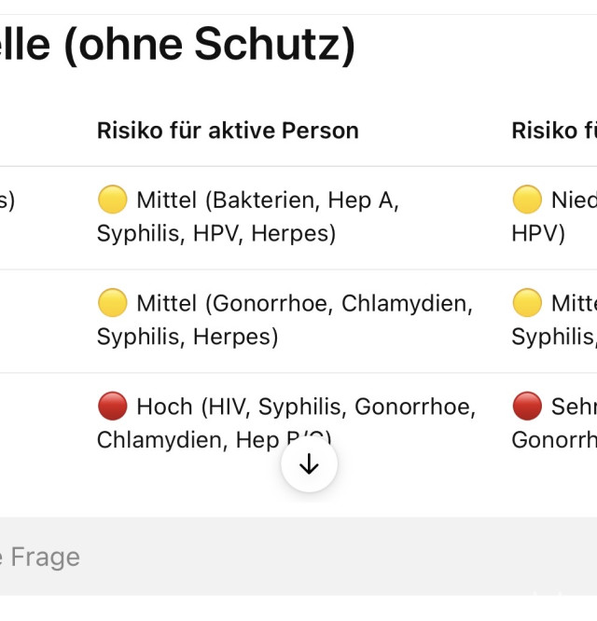Click the "Syphilis, HPV, Herpes)" line
Image resolution: width=597 pixels, height=621 pixels.
point(216,233)
